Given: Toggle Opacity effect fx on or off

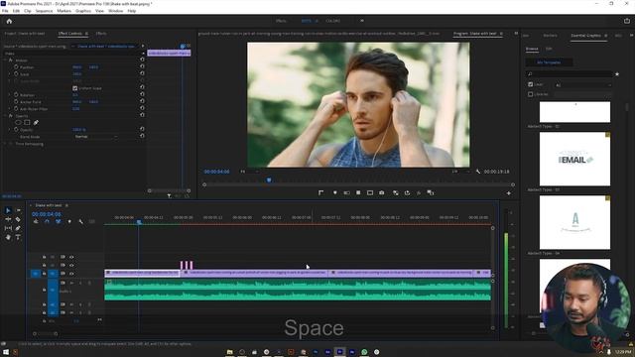Looking at the screenshot, I should point(11,116).
